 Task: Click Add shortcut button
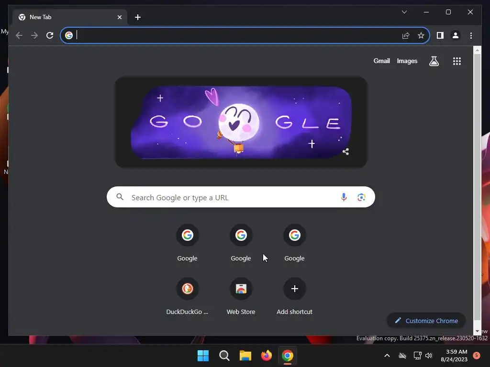pyautogui.click(x=294, y=296)
